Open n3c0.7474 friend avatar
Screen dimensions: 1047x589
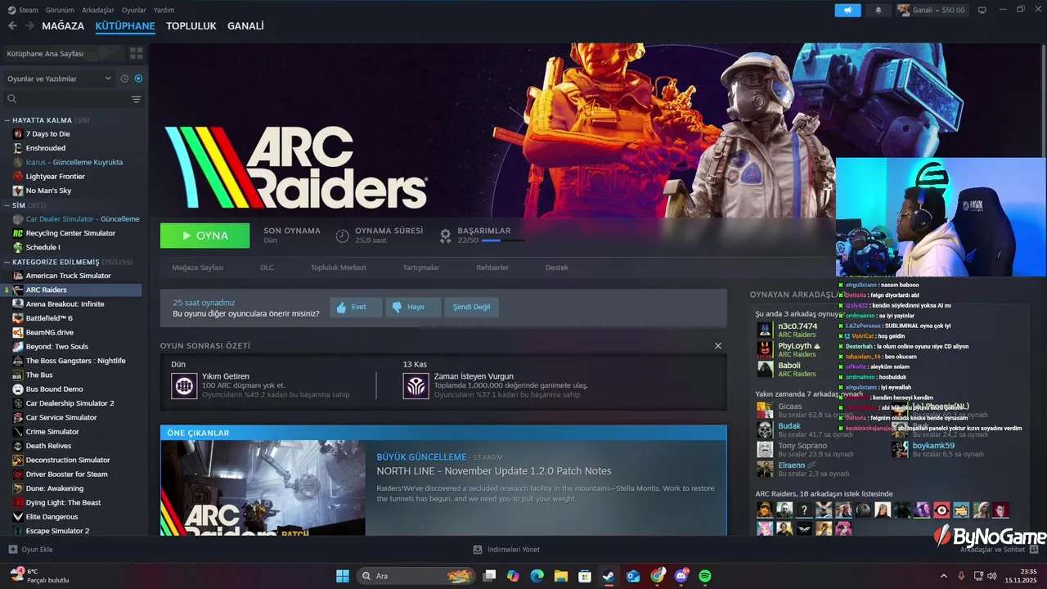point(765,330)
